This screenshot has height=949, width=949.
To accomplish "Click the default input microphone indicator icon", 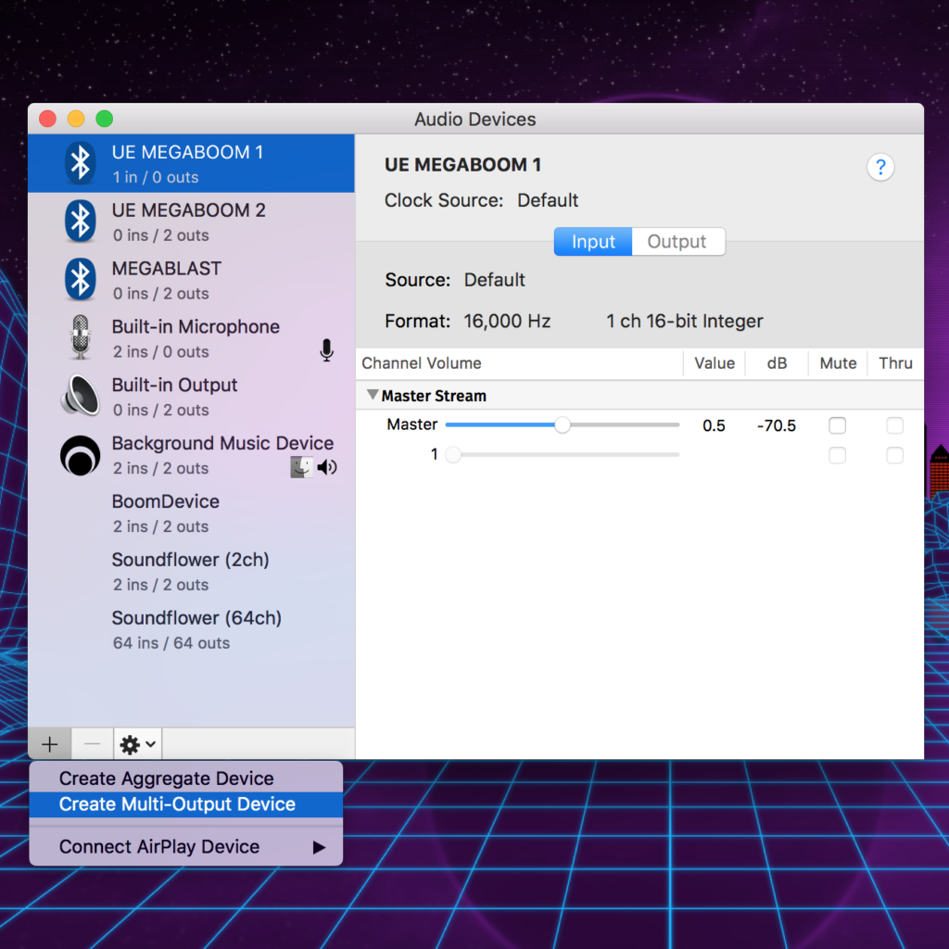I will pyautogui.click(x=327, y=349).
